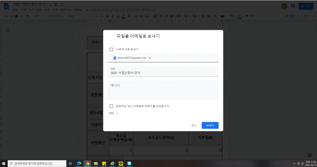Open the numbered list dropdown arrow
Screen dimensions: 317x167
190,16
